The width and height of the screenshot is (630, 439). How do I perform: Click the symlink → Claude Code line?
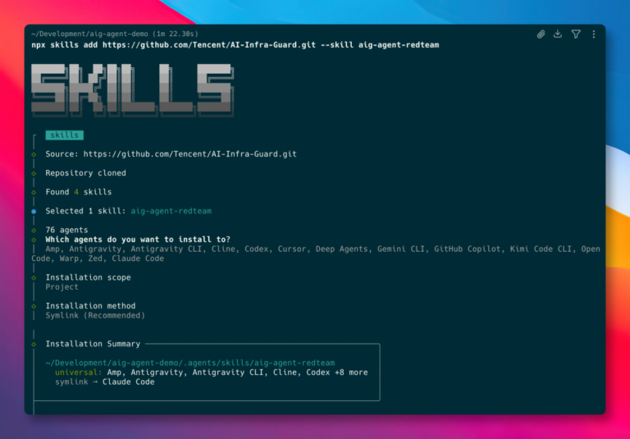point(105,382)
